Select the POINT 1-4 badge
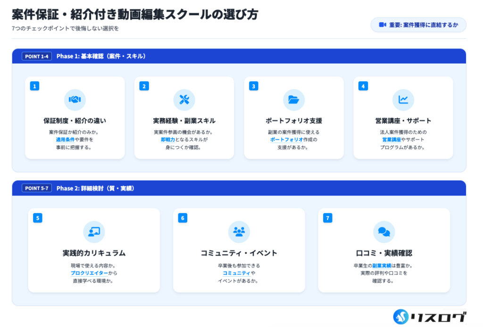This screenshot has width=483, height=327. tap(37, 57)
